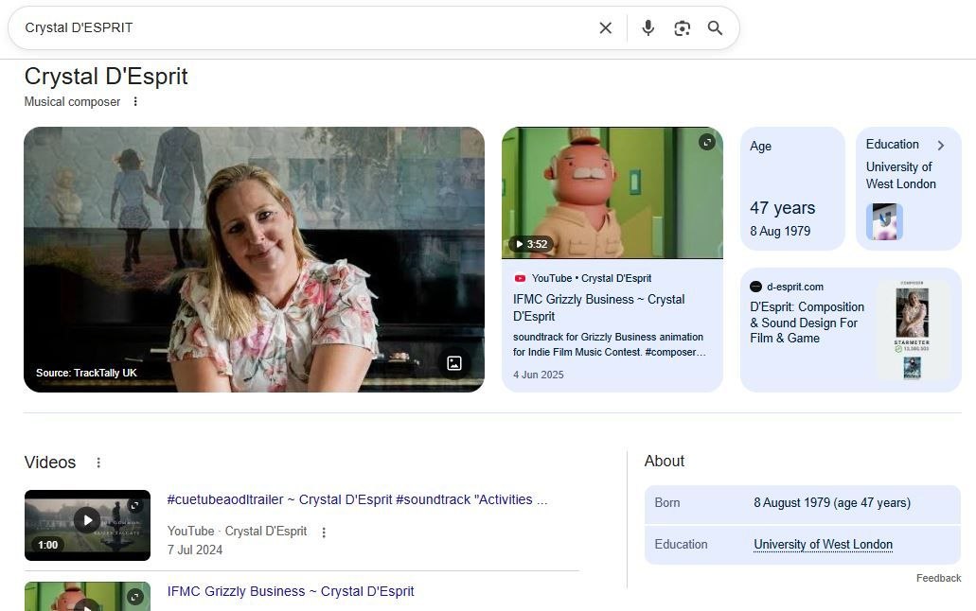Image resolution: width=976 pixels, height=611 pixels.
Task: Open the second IFMC Grizzly Business video link
Action: pyautogui.click(x=290, y=591)
